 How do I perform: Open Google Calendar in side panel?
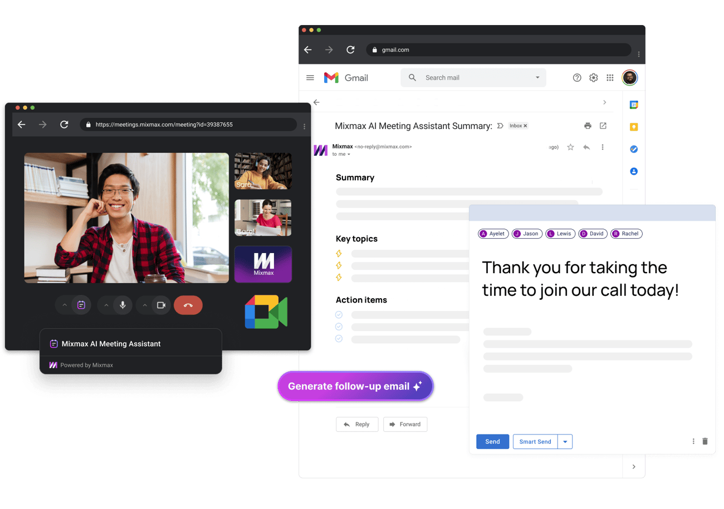click(x=634, y=105)
